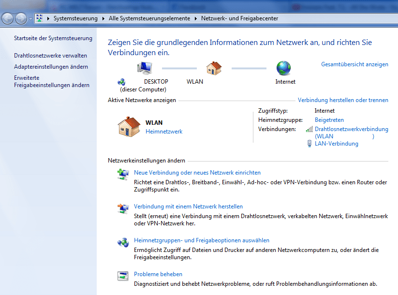Screen dimensions: 398x295
Task: Click Neue Verbindung oder neues Netzwerk einrichten
Action: (x=197, y=173)
